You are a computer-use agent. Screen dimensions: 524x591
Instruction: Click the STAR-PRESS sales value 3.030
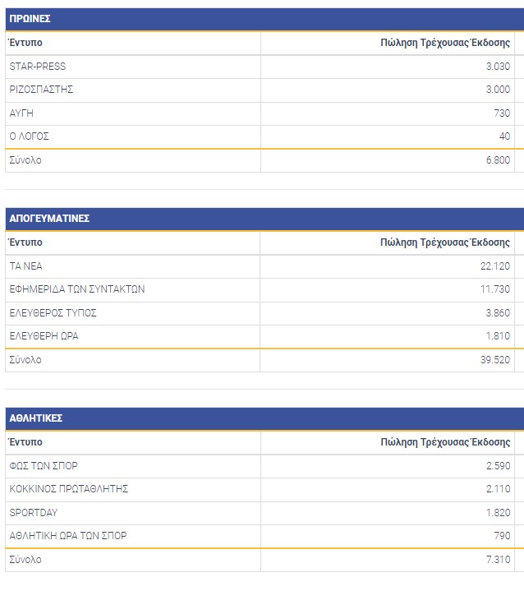pyautogui.click(x=498, y=67)
